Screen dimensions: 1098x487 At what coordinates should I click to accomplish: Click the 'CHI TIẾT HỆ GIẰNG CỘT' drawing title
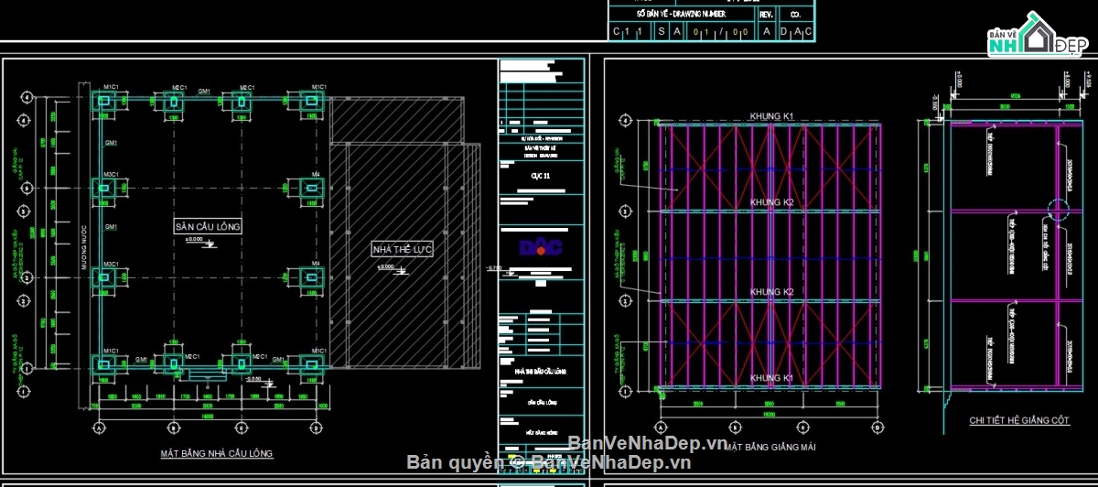(x=1020, y=421)
